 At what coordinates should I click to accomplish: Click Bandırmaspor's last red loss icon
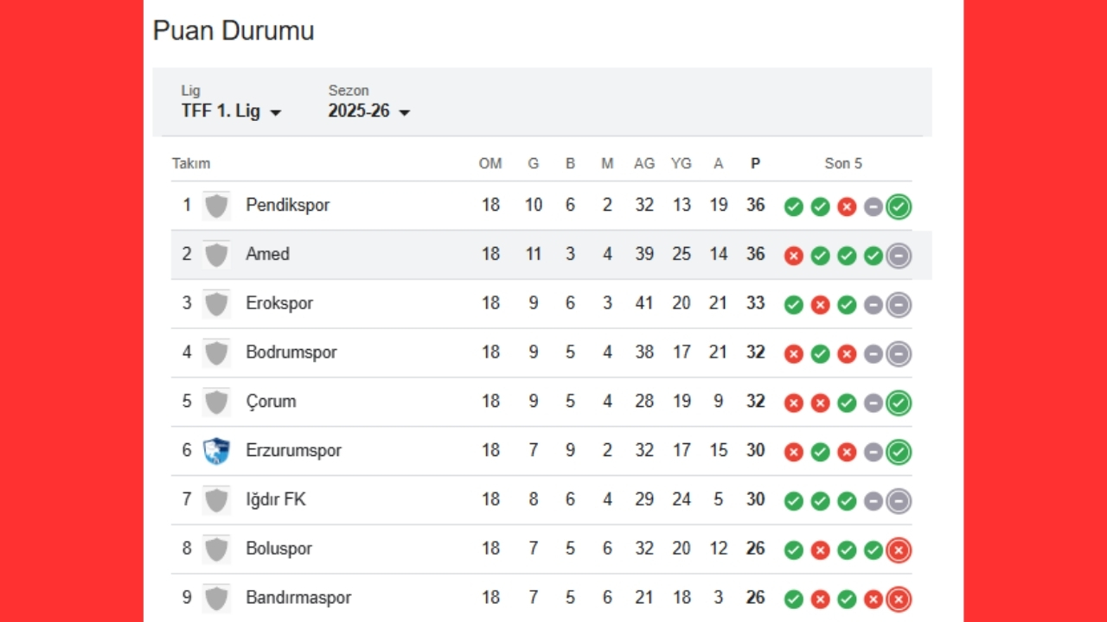tap(899, 599)
